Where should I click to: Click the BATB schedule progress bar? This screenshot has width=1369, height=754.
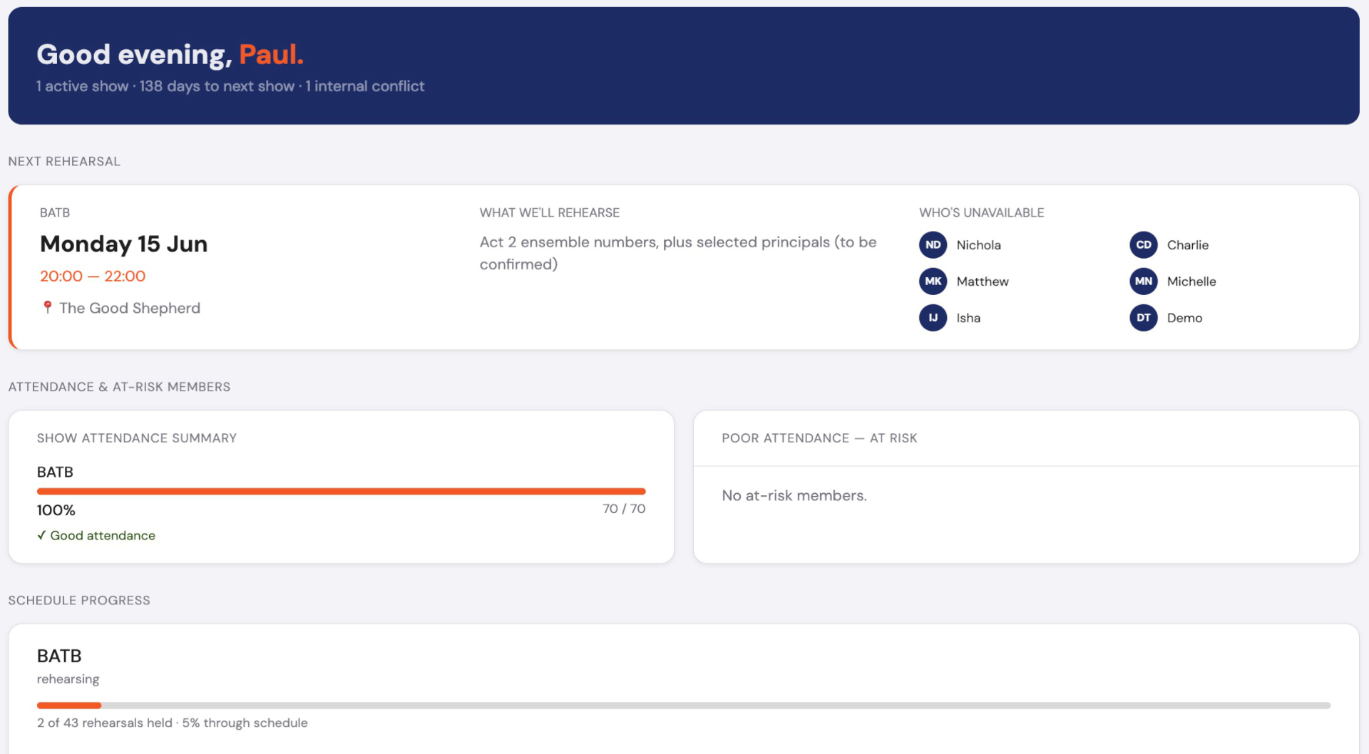coord(684,706)
